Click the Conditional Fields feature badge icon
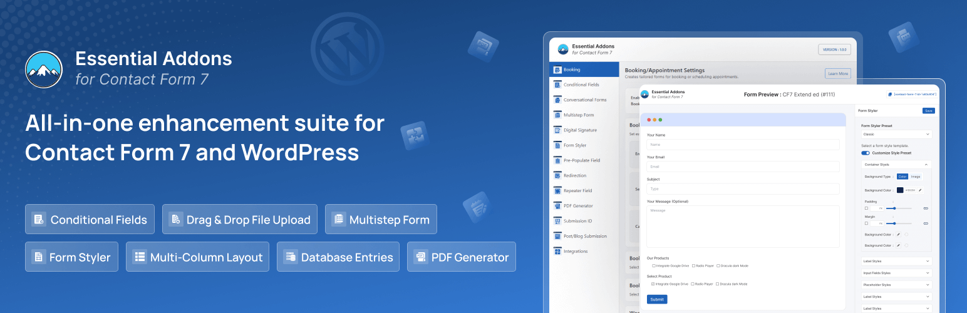 [x=39, y=219]
